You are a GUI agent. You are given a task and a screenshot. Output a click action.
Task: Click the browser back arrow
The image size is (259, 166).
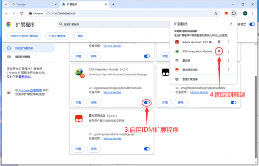pos(6,13)
